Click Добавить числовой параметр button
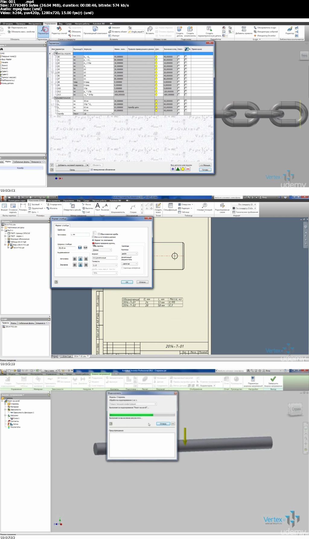 tap(71, 165)
